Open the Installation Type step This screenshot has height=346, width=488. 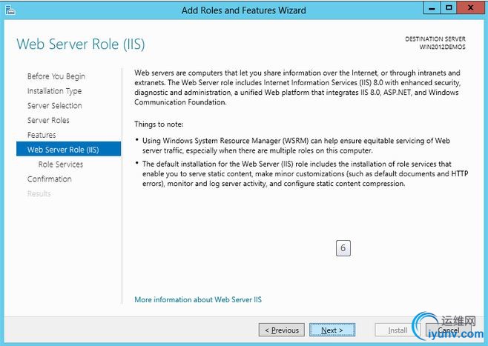pos(54,91)
